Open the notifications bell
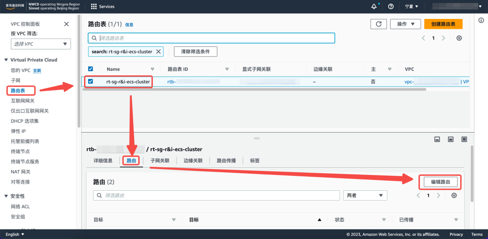The image size is (488, 239). tap(374, 6)
